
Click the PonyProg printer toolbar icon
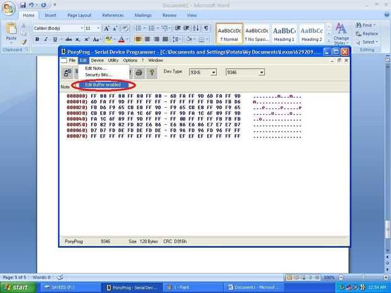[139, 72]
